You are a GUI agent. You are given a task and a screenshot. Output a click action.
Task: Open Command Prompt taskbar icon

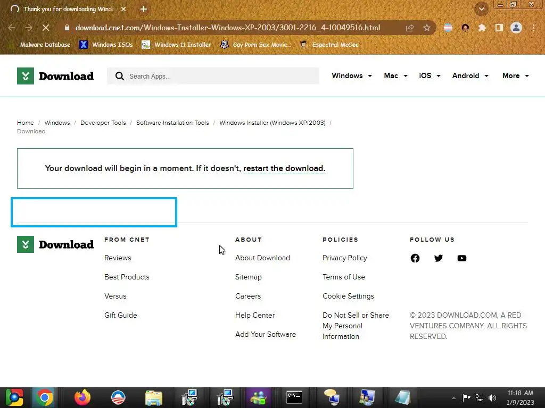click(294, 397)
